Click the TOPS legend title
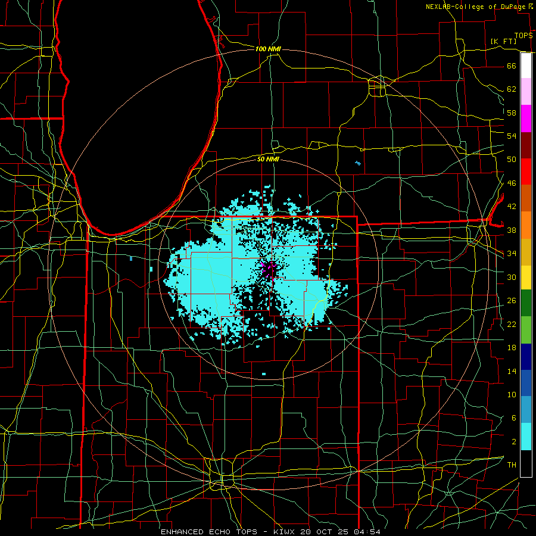The height and width of the screenshot is (536, 536). pyautogui.click(x=523, y=36)
